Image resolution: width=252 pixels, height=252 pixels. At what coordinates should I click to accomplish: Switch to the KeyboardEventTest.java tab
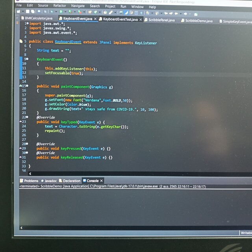120,19
